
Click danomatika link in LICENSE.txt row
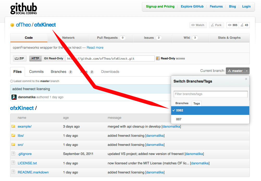[x=200, y=163]
